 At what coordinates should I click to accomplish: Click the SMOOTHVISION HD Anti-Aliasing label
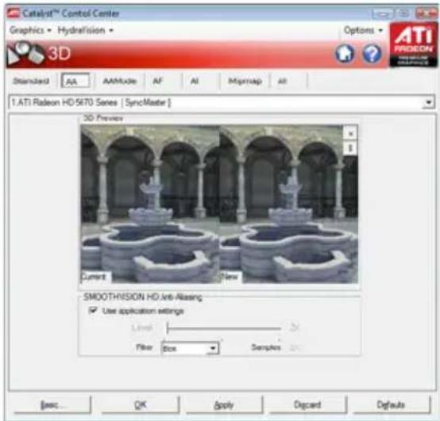[143, 297]
